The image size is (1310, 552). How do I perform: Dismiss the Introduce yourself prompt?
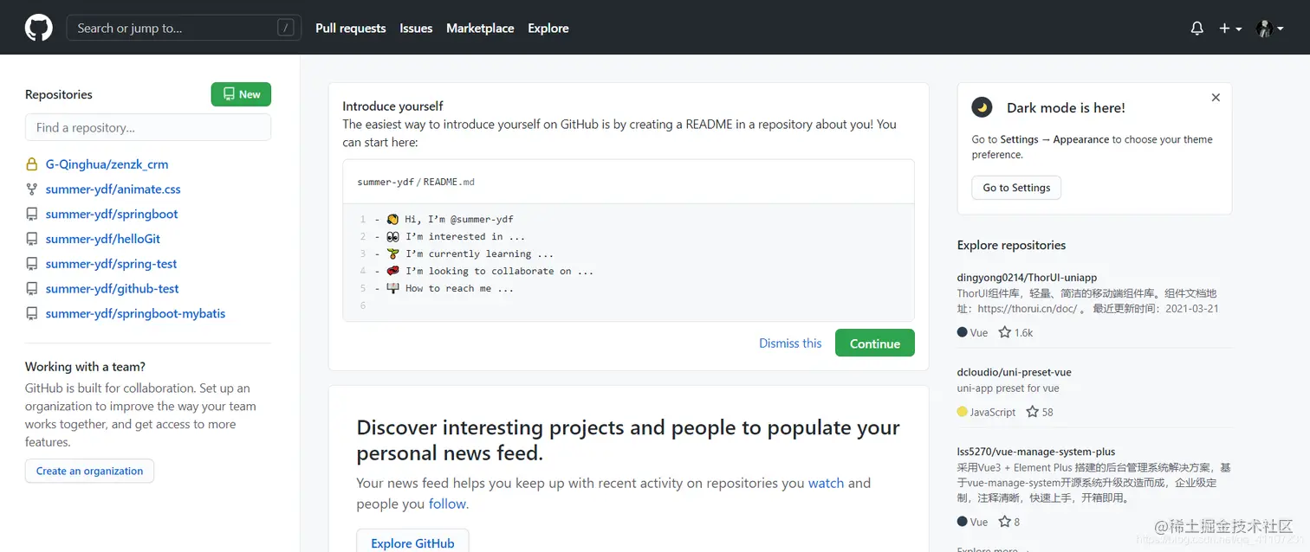[790, 343]
